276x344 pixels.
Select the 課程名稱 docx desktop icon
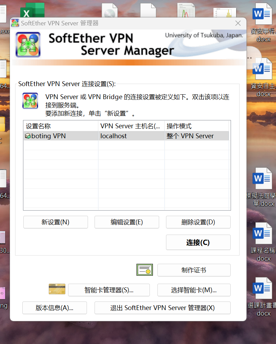(263, 242)
